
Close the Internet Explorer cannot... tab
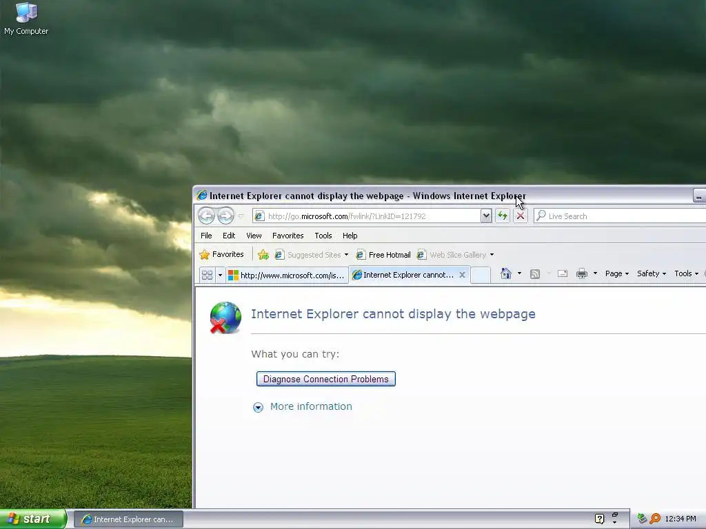pos(462,275)
